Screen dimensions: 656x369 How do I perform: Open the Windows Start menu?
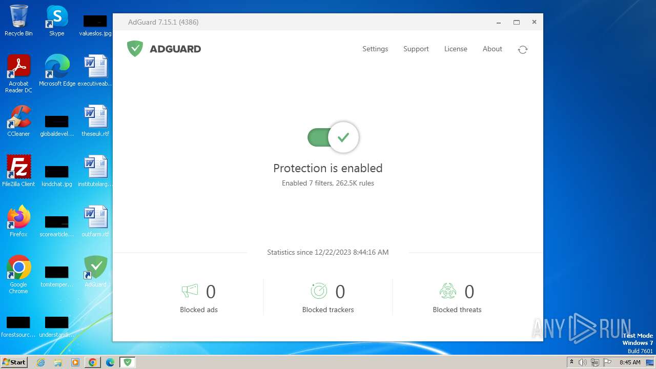click(14, 362)
